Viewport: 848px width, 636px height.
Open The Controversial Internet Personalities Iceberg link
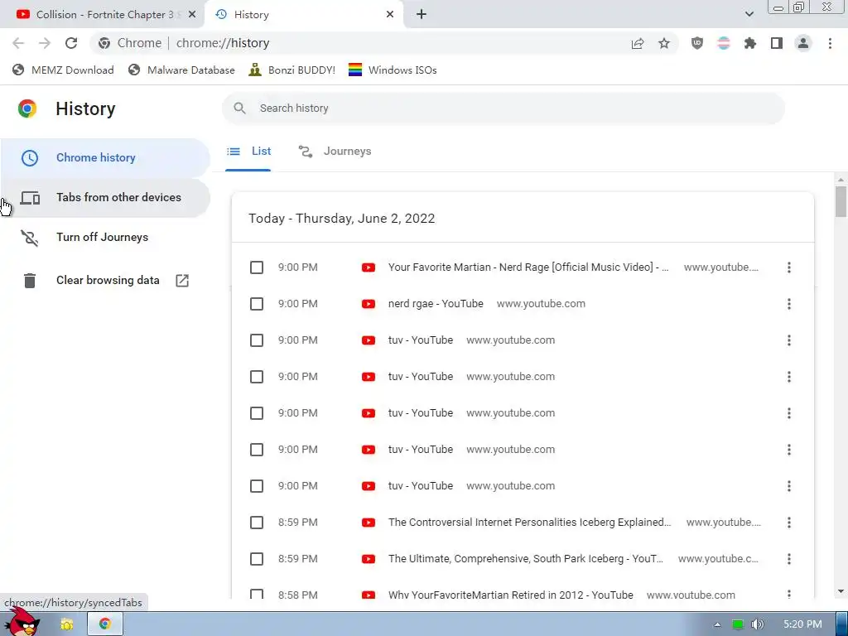click(x=529, y=523)
